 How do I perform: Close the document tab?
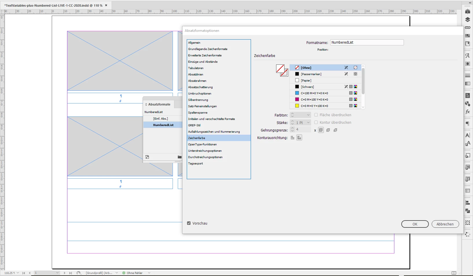pos(106,5)
